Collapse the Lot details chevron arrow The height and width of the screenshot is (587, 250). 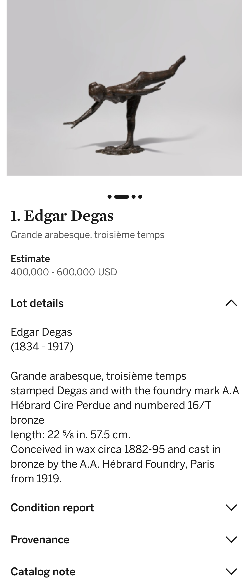(x=231, y=303)
